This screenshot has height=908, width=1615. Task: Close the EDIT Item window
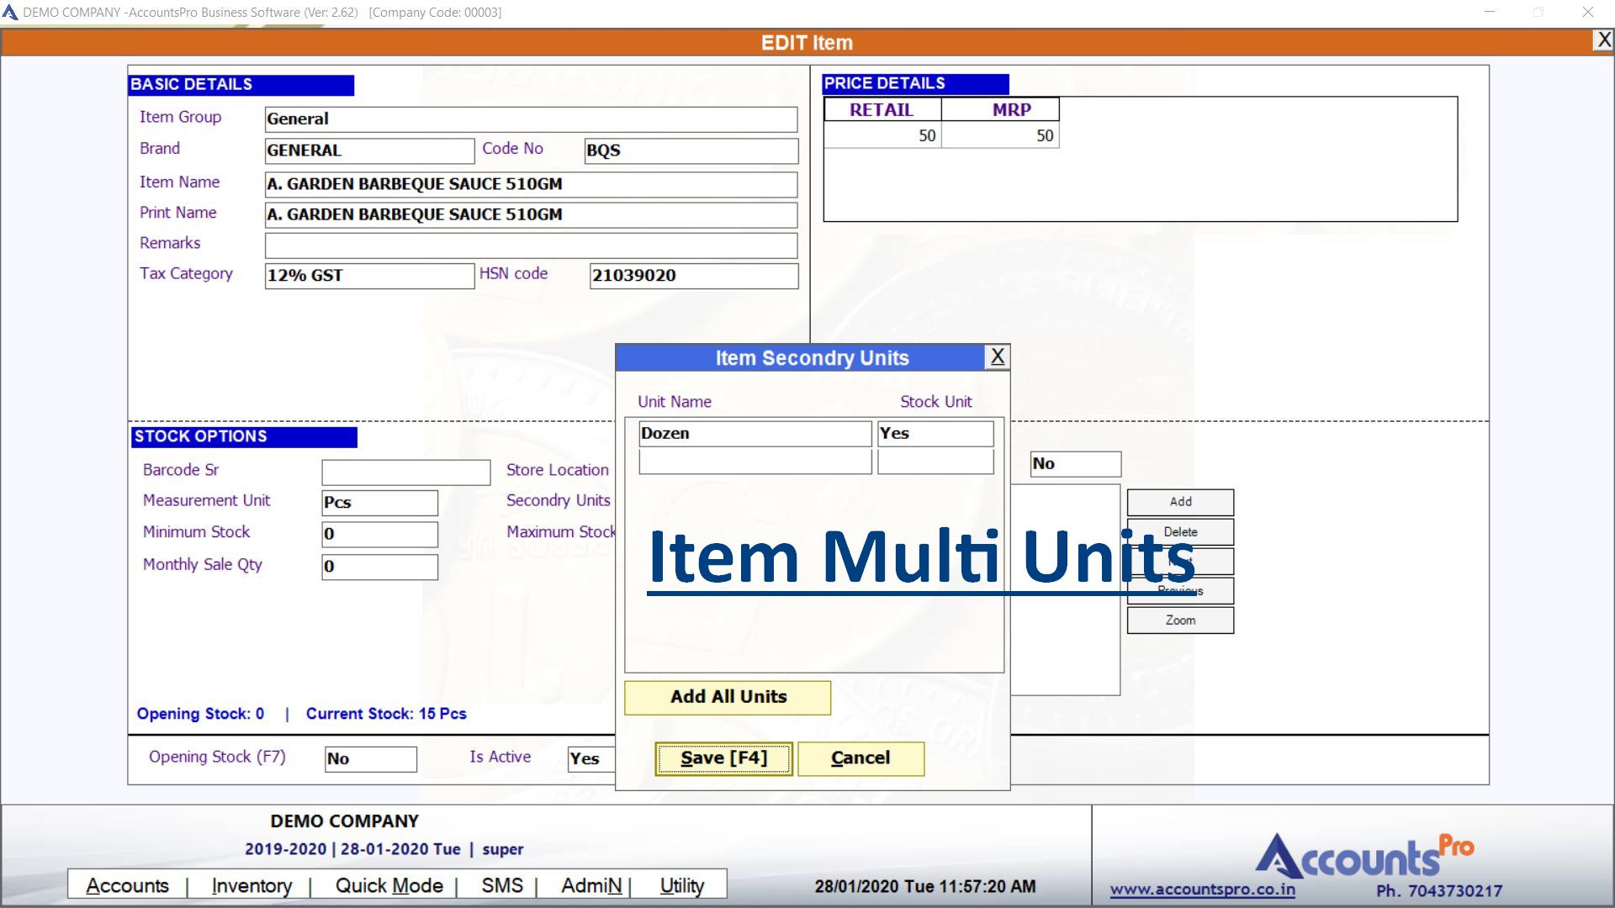[1603, 40]
